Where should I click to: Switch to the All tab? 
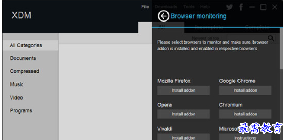pos(161,27)
